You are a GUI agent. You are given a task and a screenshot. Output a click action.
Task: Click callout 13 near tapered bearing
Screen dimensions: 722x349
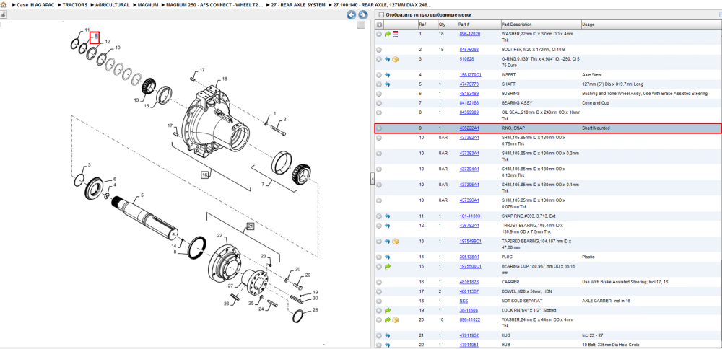[136, 100]
